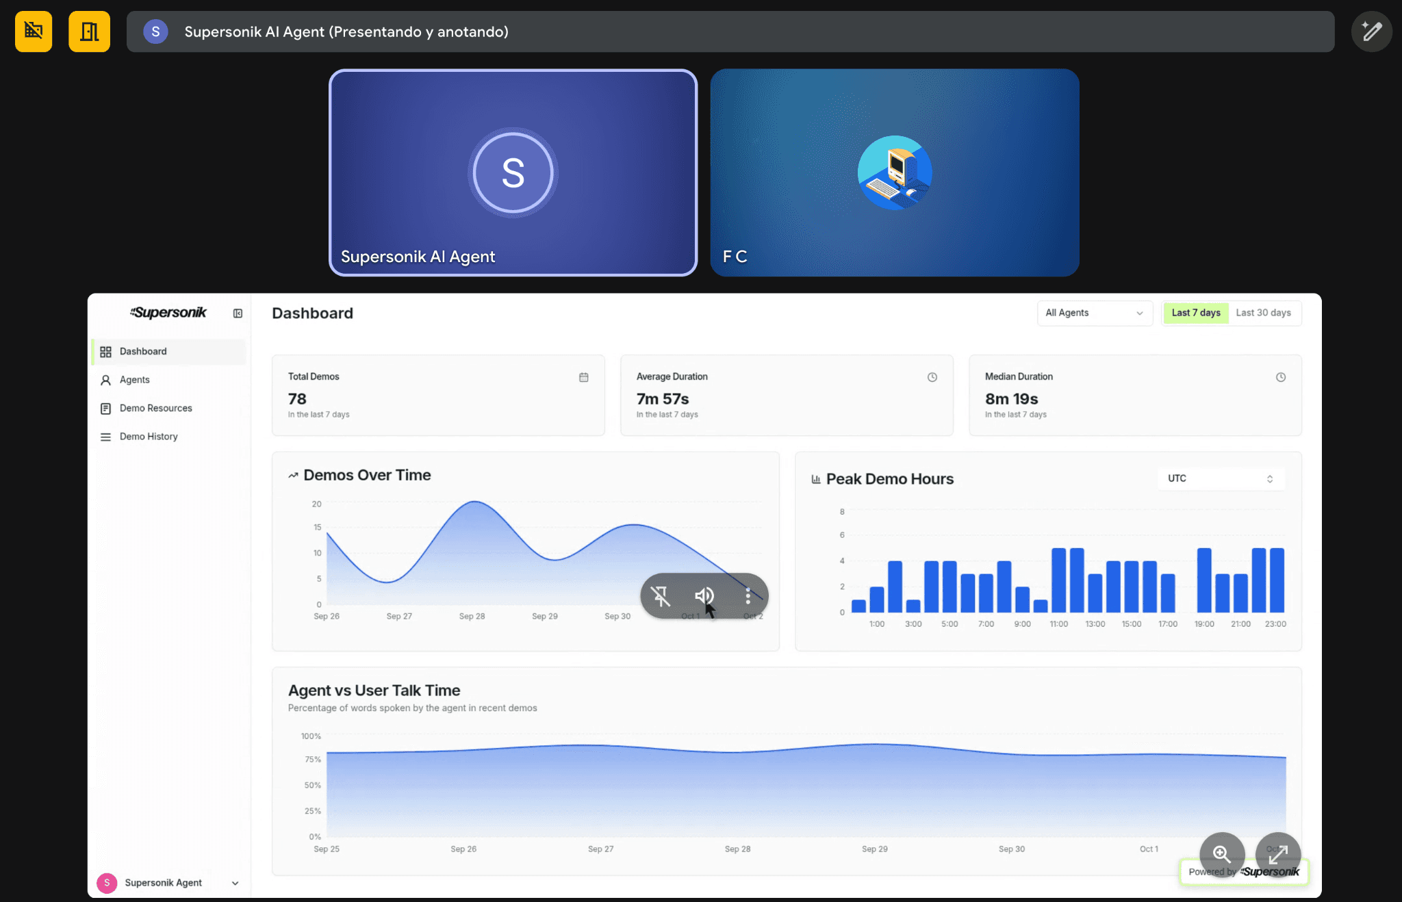Image resolution: width=1402 pixels, height=902 pixels.
Task: Open Demo Resources in sidebar
Action: pyautogui.click(x=155, y=408)
